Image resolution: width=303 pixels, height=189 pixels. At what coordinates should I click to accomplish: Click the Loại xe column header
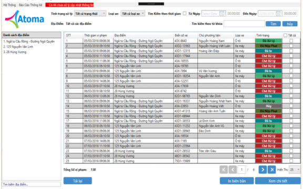[x=245, y=35]
